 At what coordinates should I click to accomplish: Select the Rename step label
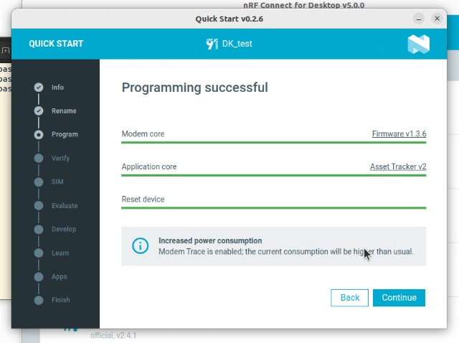point(64,111)
